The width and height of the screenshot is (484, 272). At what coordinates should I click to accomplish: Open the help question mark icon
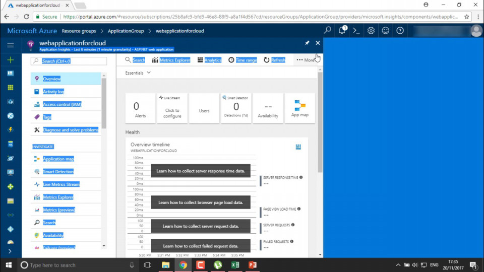click(400, 31)
